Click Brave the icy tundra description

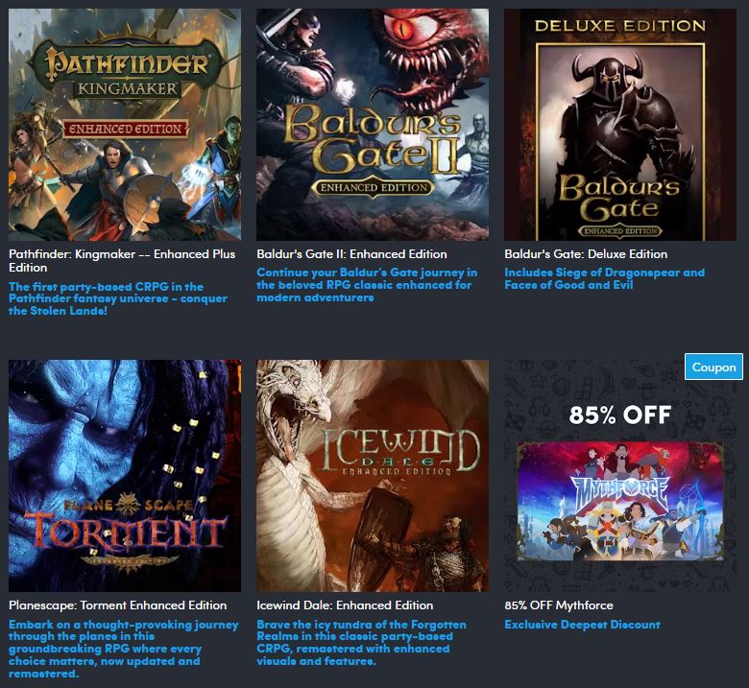pyautogui.click(x=361, y=643)
